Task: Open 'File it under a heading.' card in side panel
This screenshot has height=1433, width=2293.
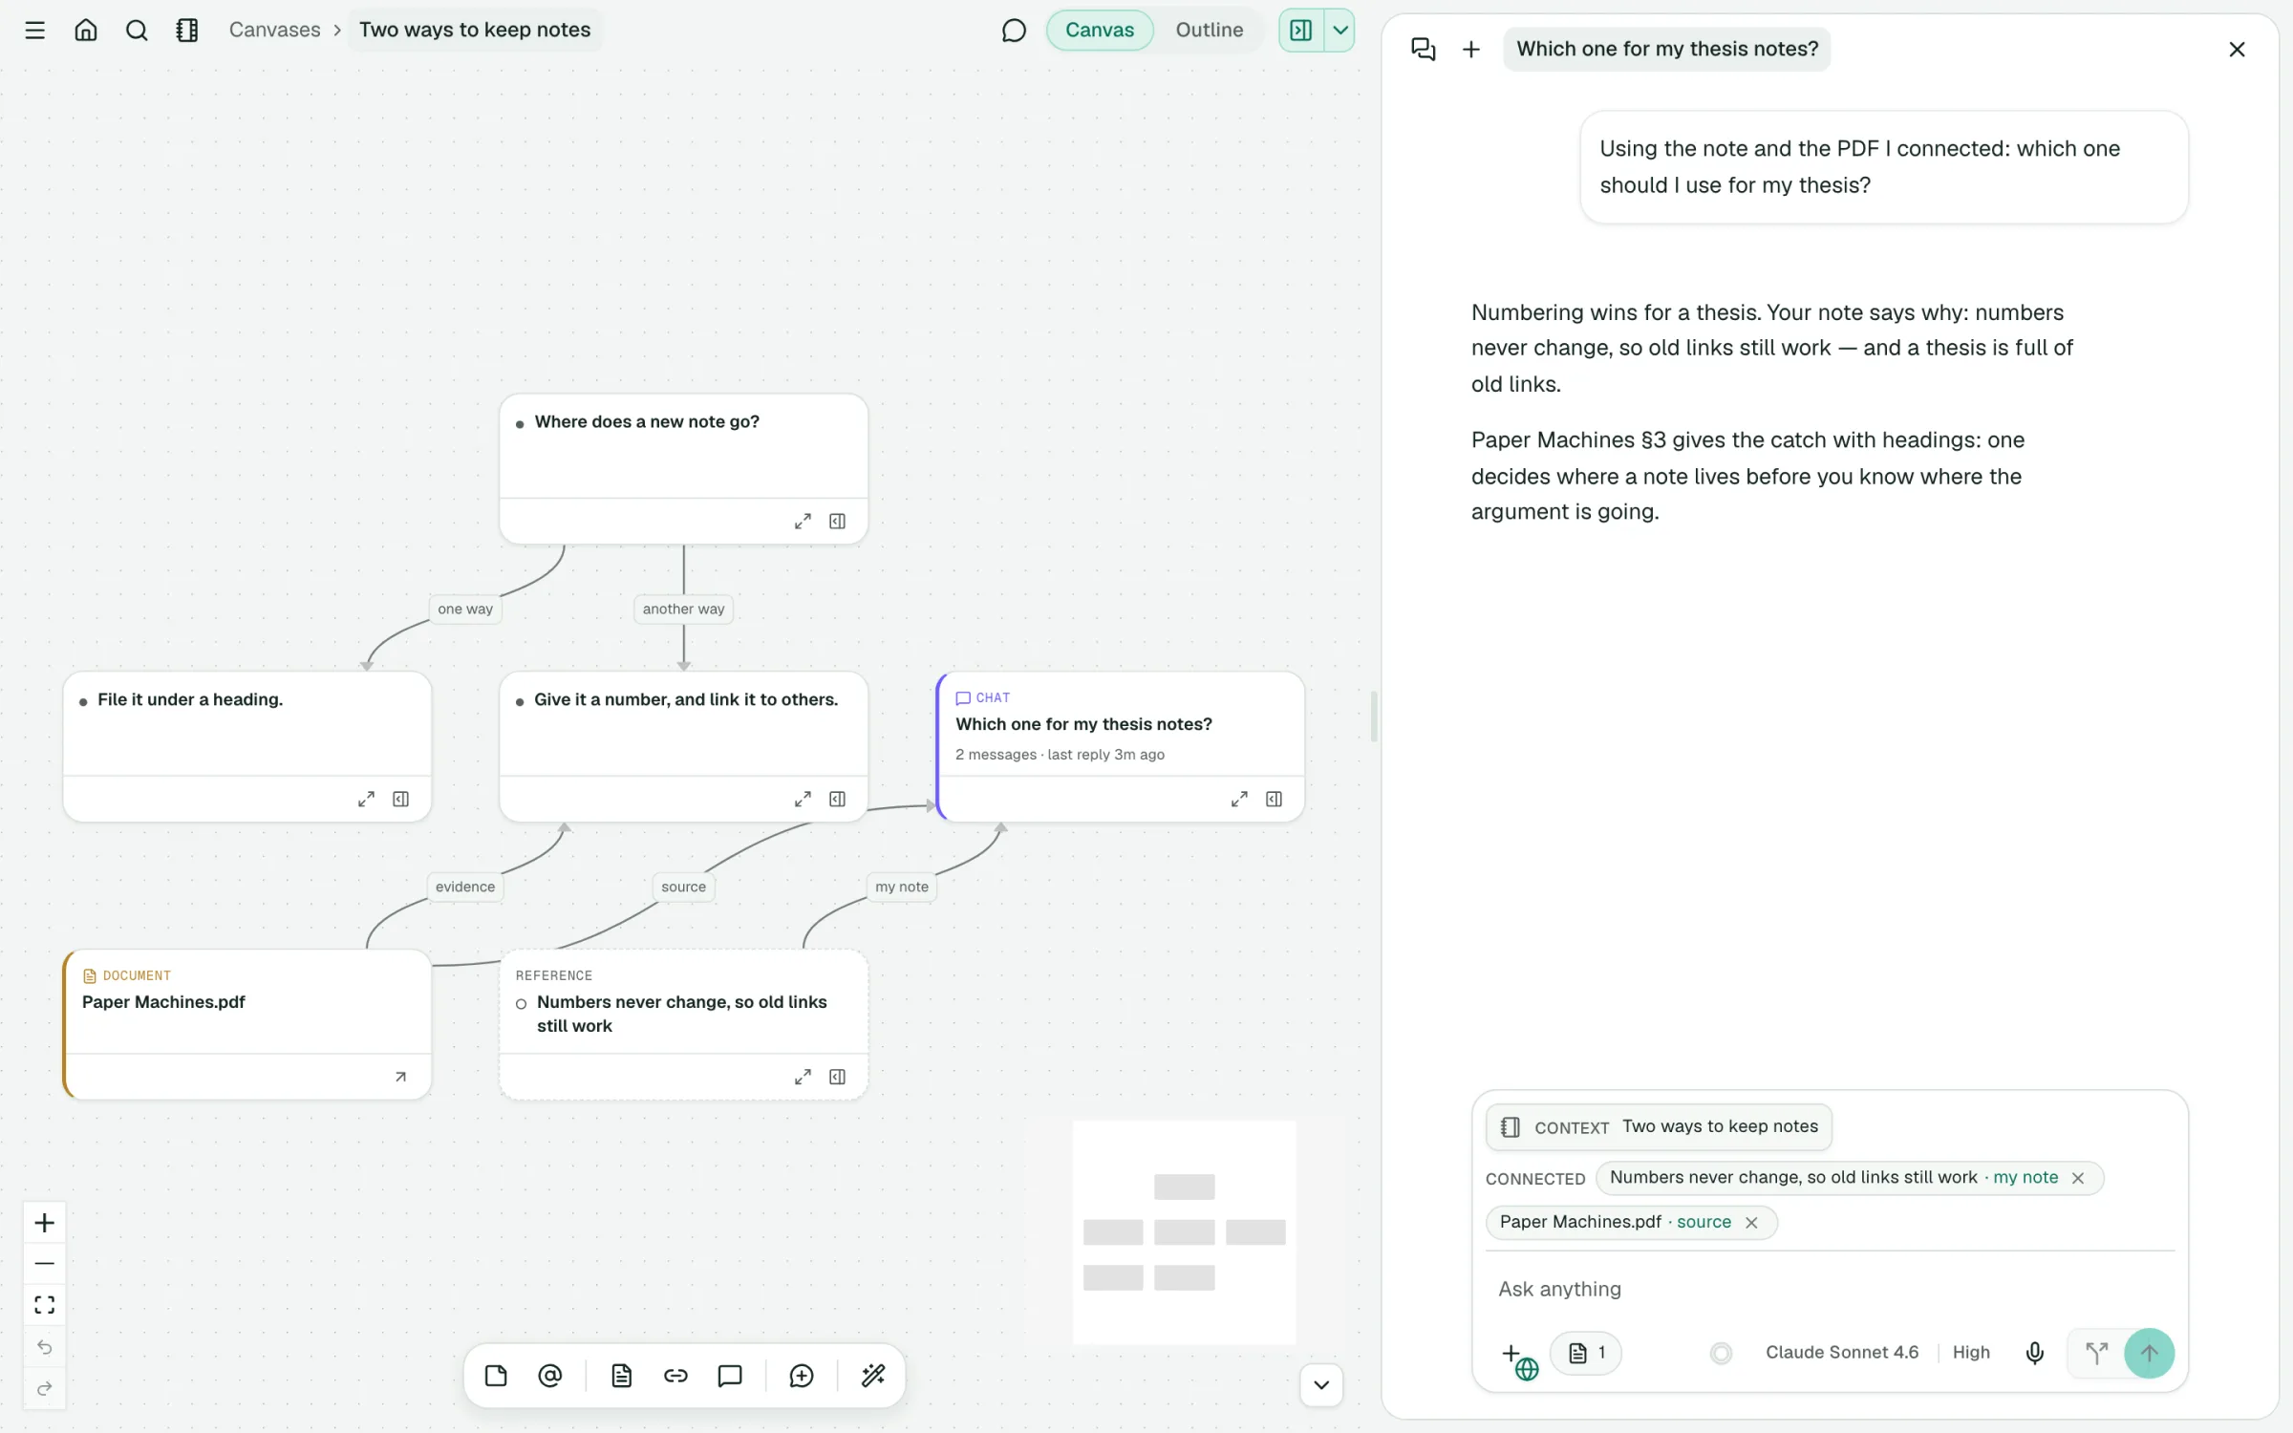Action: [401, 800]
